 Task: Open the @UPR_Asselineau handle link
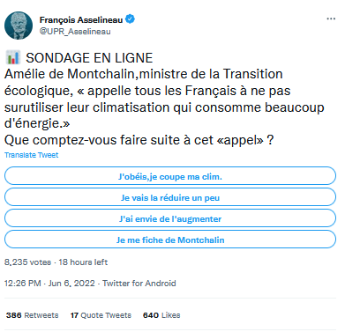pyautogui.click(x=75, y=32)
